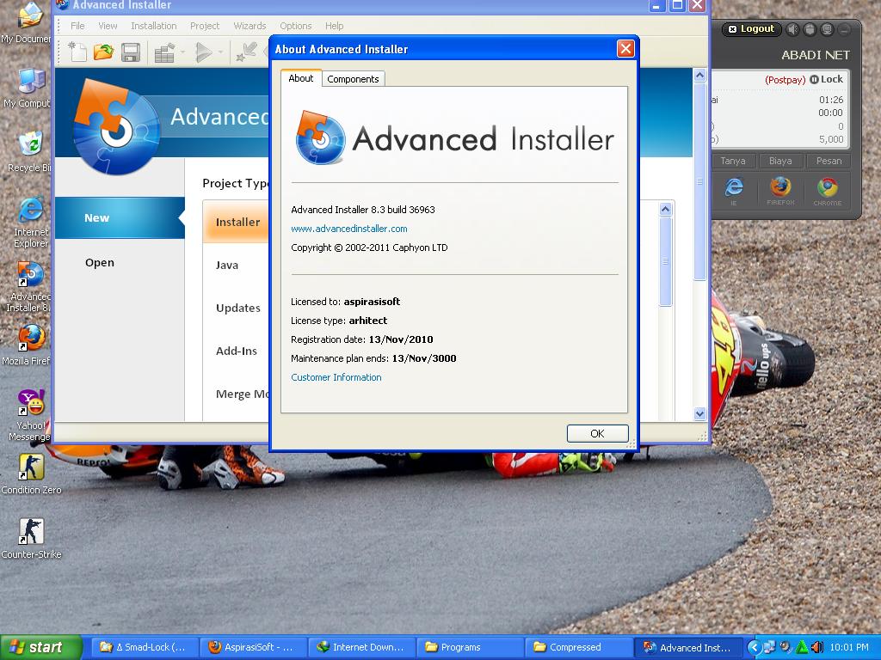Select the About tab in dialog

(x=300, y=78)
